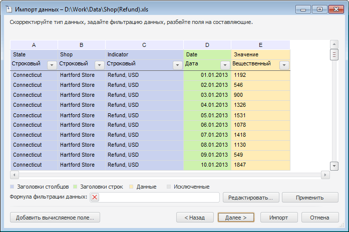
Task: Select column header A
Action: (x=34, y=45)
